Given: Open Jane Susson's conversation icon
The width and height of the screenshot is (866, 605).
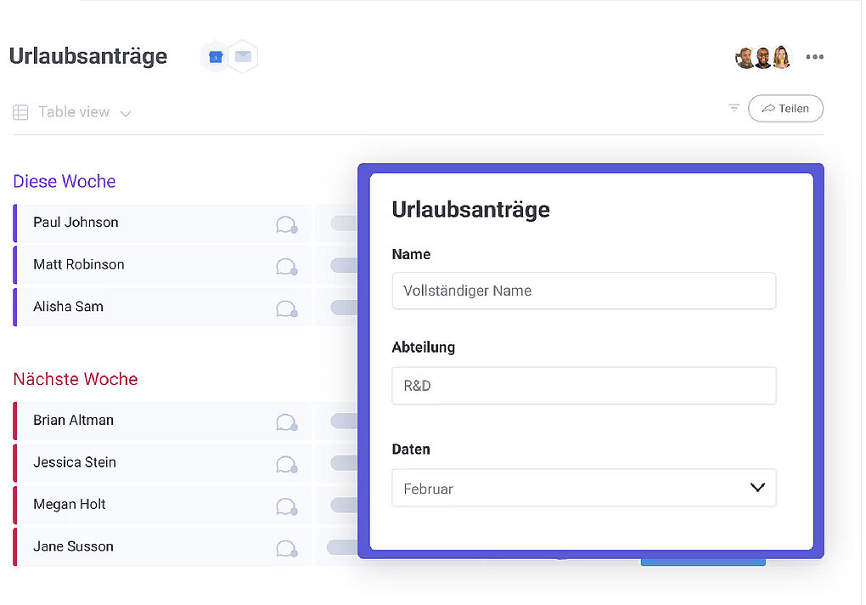Looking at the screenshot, I should tap(286, 548).
